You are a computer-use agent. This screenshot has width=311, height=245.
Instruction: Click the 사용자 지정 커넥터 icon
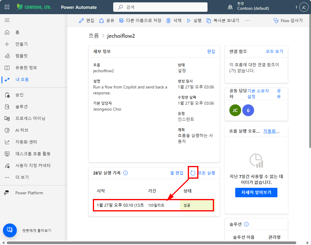click(7, 166)
